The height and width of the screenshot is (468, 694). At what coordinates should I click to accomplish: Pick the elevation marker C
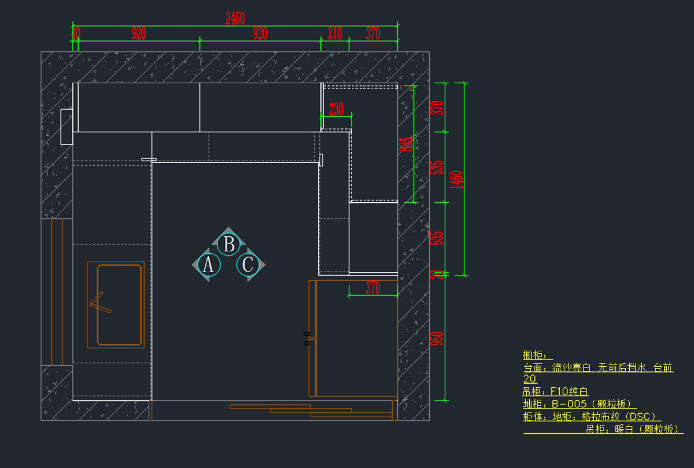[x=248, y=265]
